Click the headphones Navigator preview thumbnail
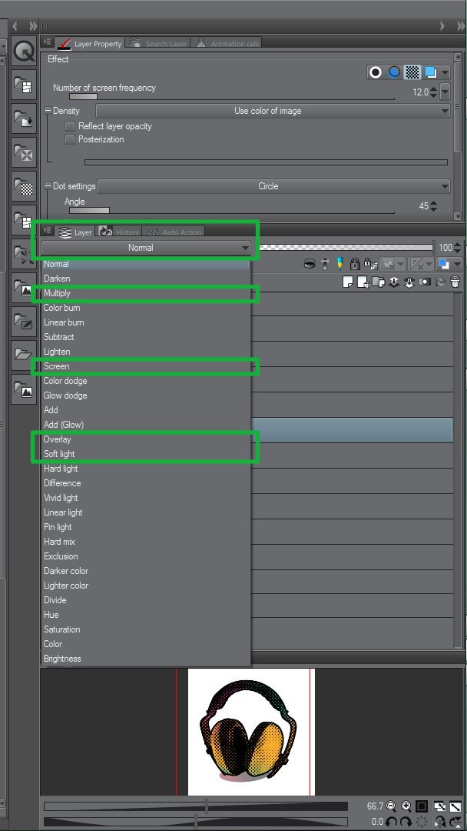The width and height of the screenshot is (467, 831). click(251, 732)
